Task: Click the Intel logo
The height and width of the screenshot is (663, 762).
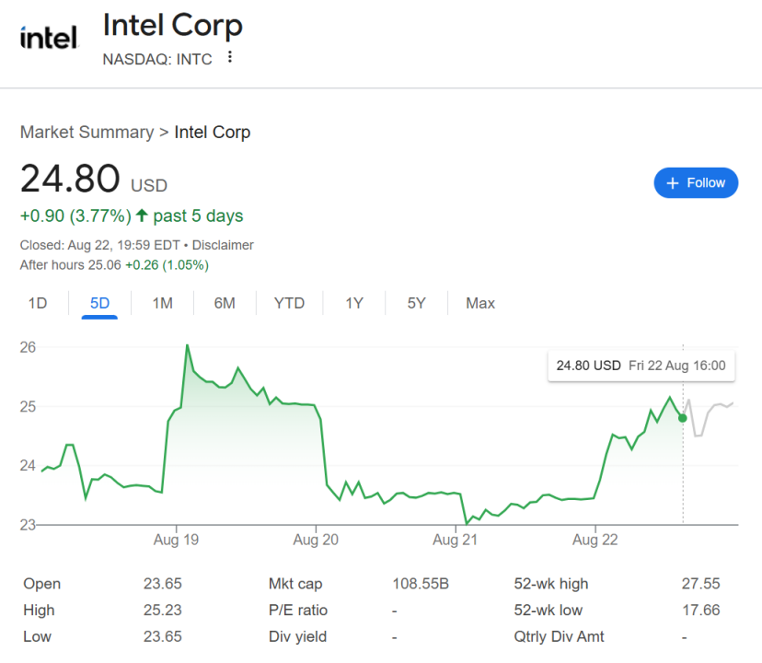Action: tap(49, 37)
